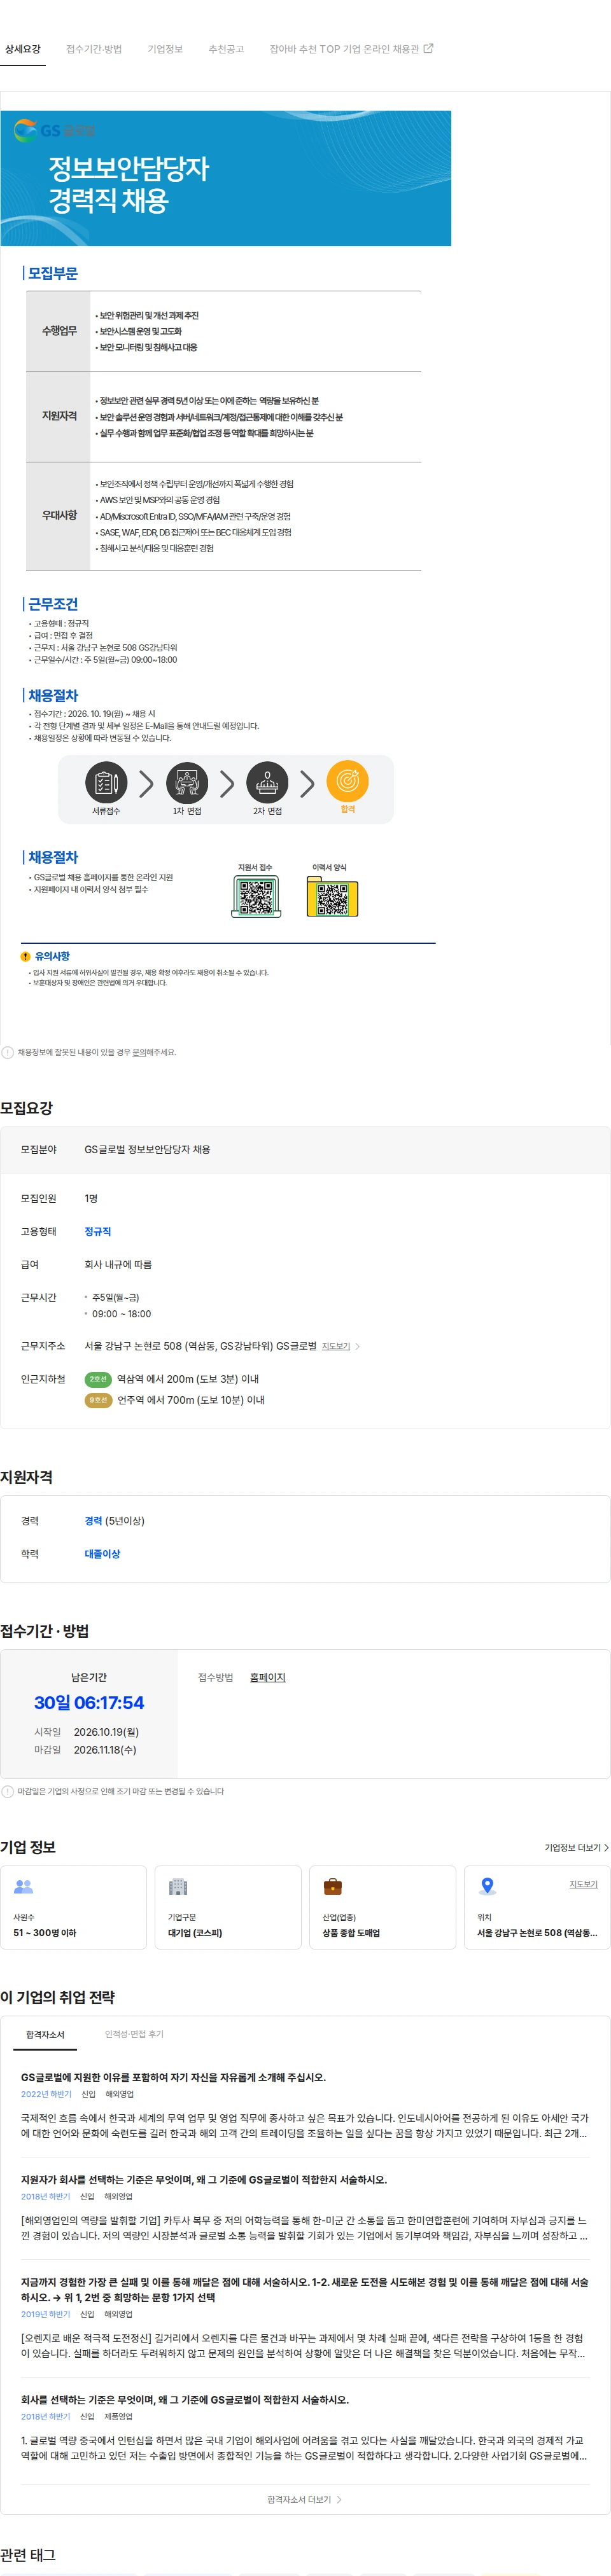Click the 유의사항 warning icon
The image size is (611, 2576).
(26, 956)
